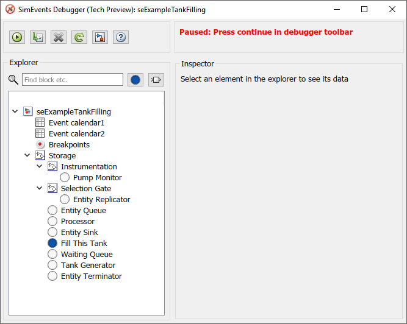This screenshot has height=324, width=407.
Task: Select the Breakpoints tree item
Action: click(69, 145)
